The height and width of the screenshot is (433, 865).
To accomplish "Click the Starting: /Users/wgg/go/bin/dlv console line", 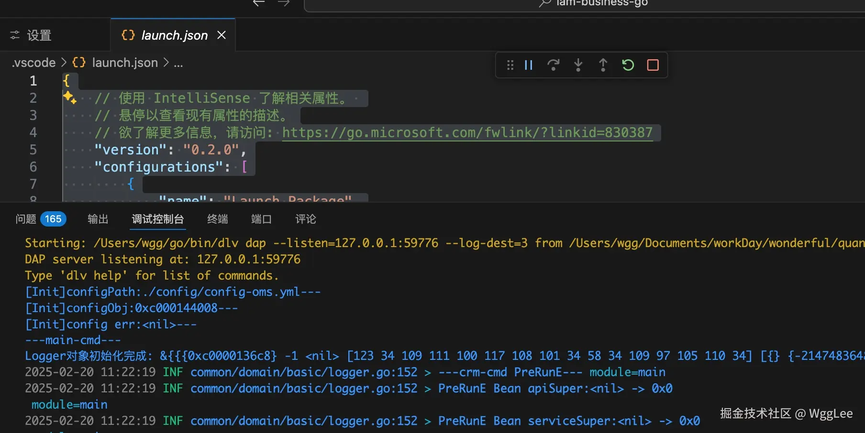I will tap(445, 243).
